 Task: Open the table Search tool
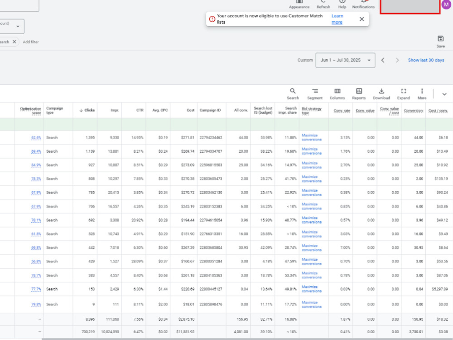[293, 94]
